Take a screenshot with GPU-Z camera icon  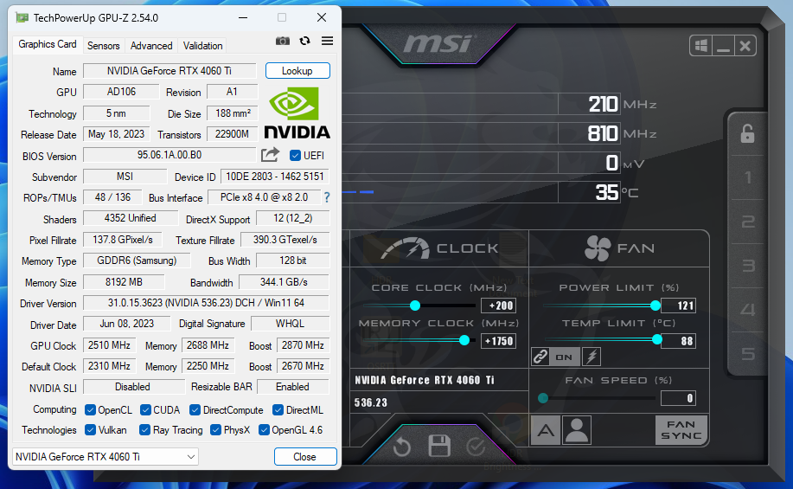[x=283, y=41]
